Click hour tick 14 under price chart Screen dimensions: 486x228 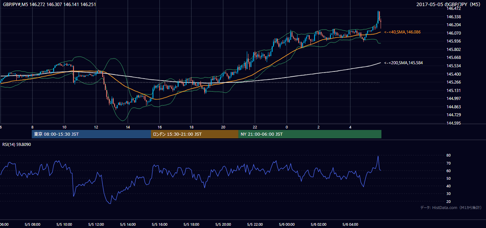(128, 127)
